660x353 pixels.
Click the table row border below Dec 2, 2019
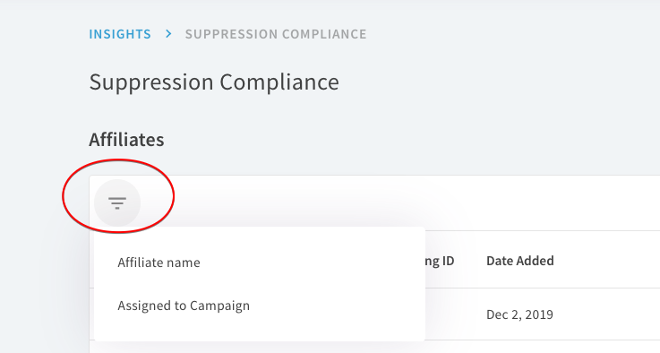(543, 340)
